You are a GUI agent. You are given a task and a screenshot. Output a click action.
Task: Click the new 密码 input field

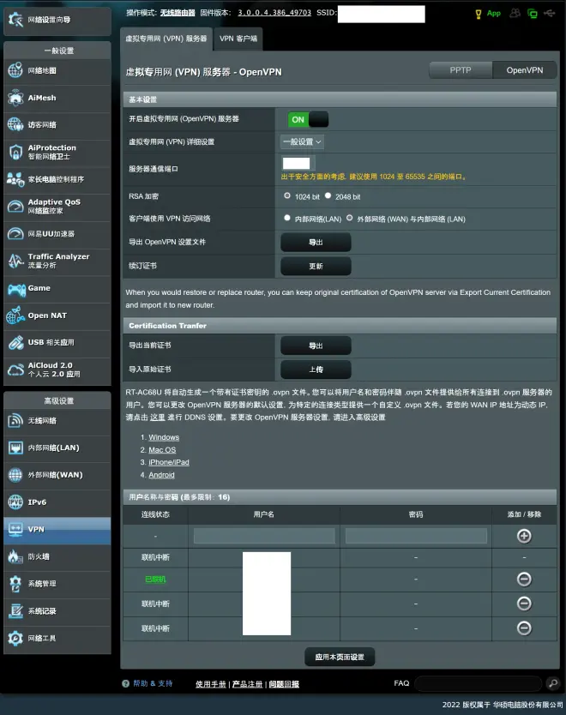(416, 536)
